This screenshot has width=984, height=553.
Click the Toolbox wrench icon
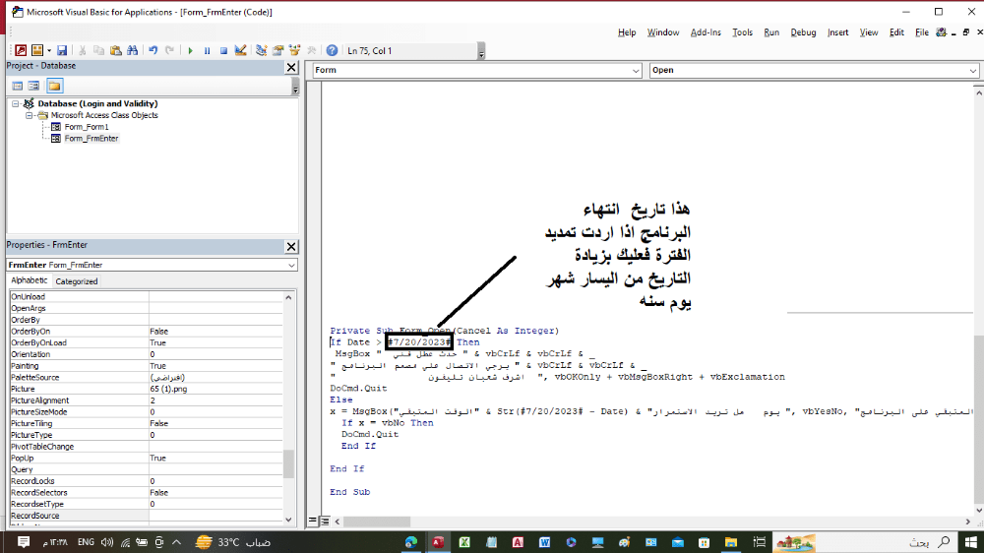(x=311, y=50)
